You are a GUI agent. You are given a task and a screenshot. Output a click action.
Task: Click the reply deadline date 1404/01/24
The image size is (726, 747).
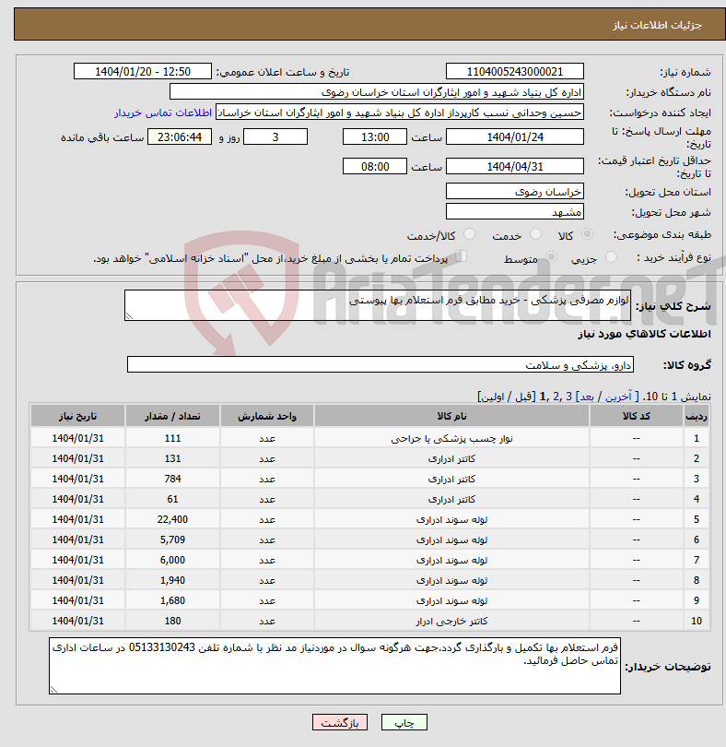(515, 137)
